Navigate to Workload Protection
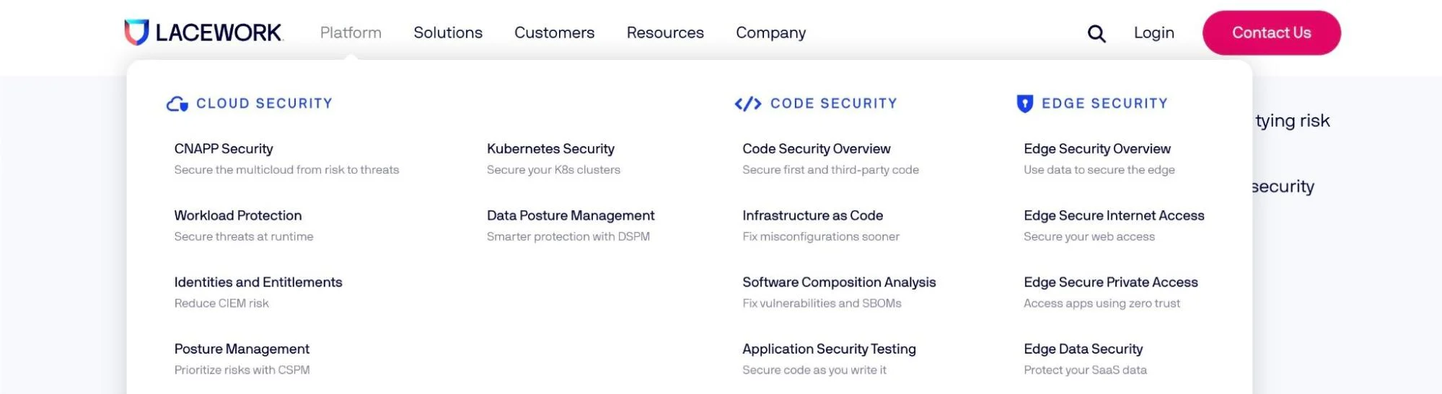Viewport: 1442px width, 394px height. click(238, 215)
